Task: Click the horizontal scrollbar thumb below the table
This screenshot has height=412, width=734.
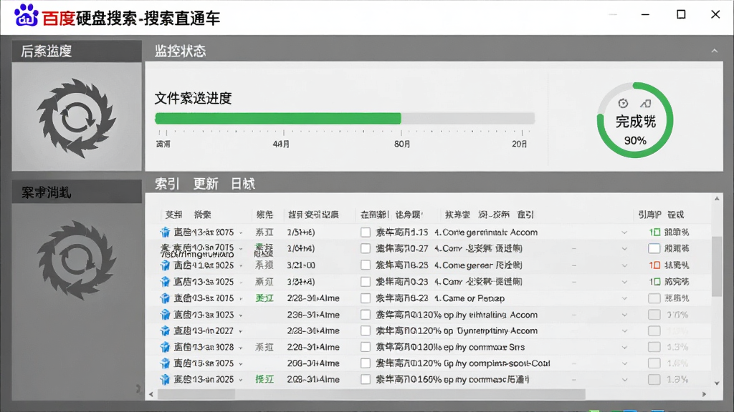Action: pos(371,394)
